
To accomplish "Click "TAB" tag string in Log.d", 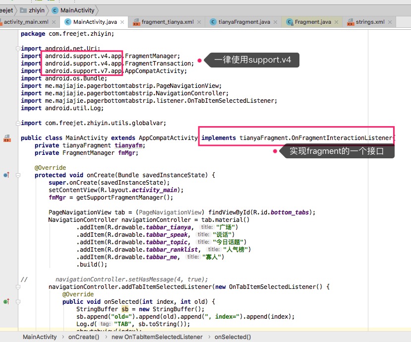I will pos(122,324).
